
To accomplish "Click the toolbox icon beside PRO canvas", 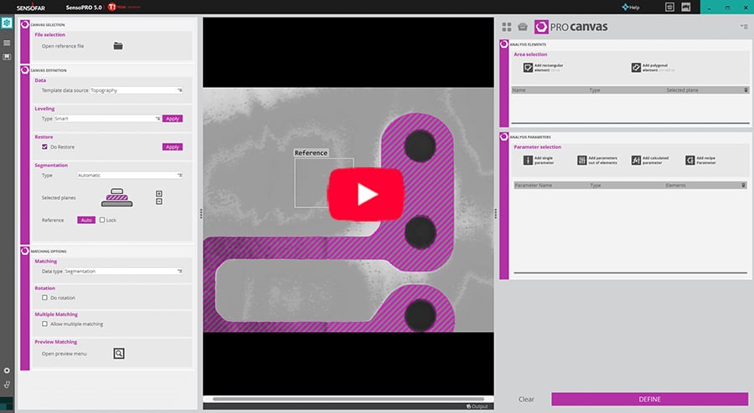I will pyautogui.click(x=523, y=27).
